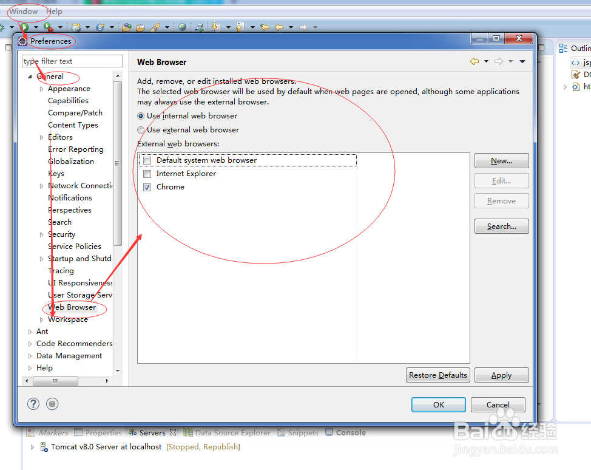Click the Open Task folder icon
Image resolution: width=591 pixels, height=470 pixels.
(141, 27)
